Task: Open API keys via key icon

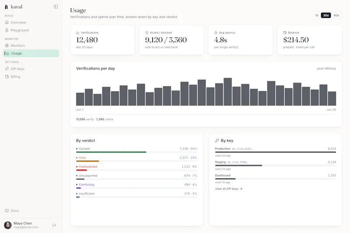Action: click(7, 69)
